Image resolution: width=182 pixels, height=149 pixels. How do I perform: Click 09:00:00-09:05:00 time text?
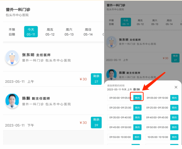[120, 98]
